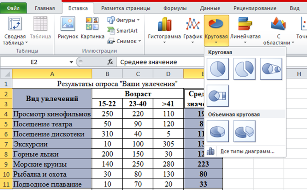Select column A header
This screenshot has width=307, height=190.
tap(52, 74)
